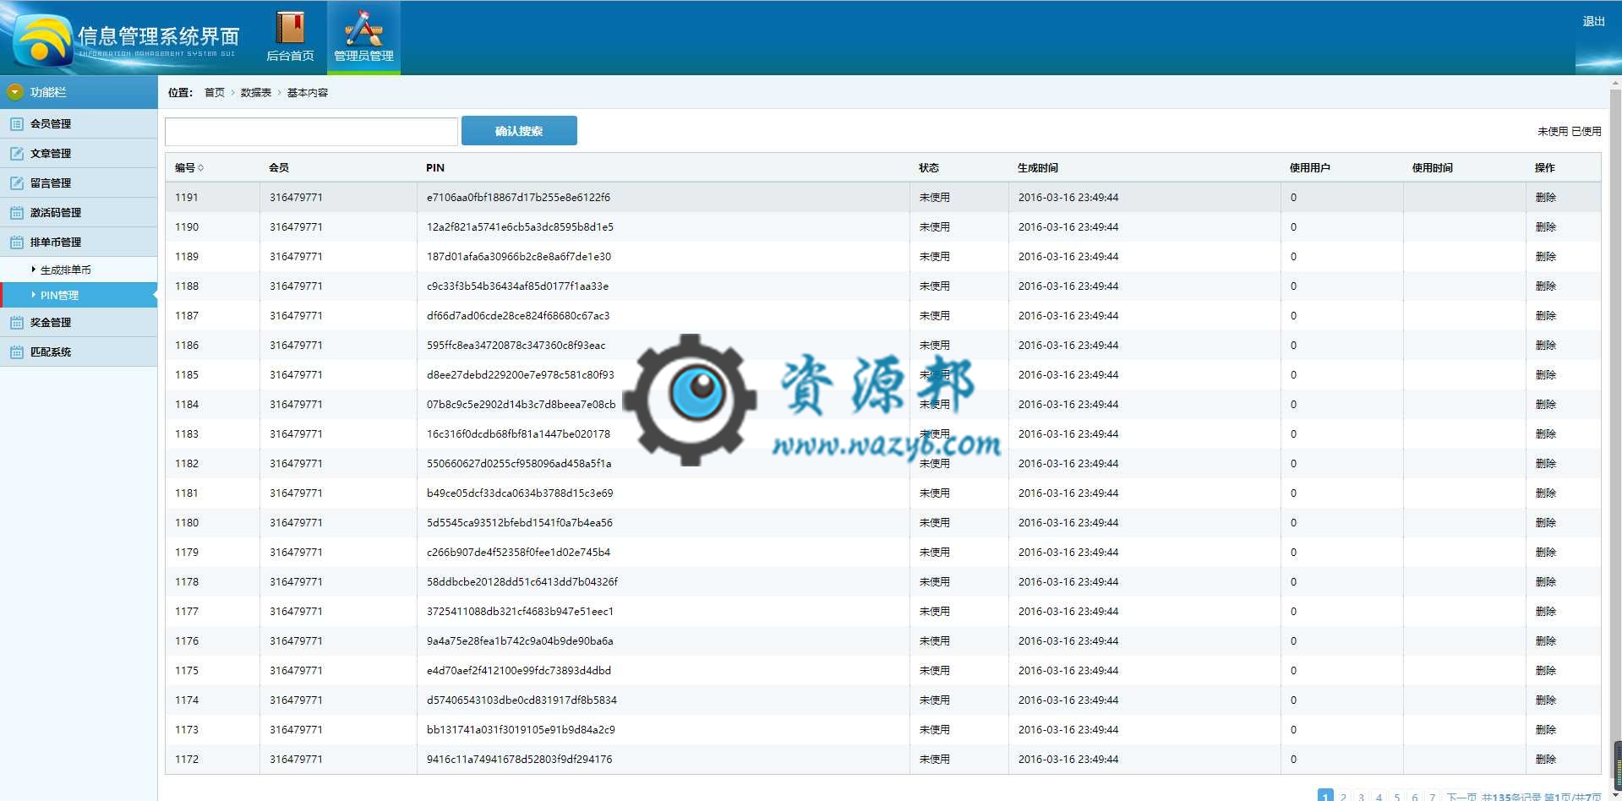The image size is (1622, 801).
Task: Click PIN 9416c11a74941678d52803f9df294176
Action: (x=519, y=760)
